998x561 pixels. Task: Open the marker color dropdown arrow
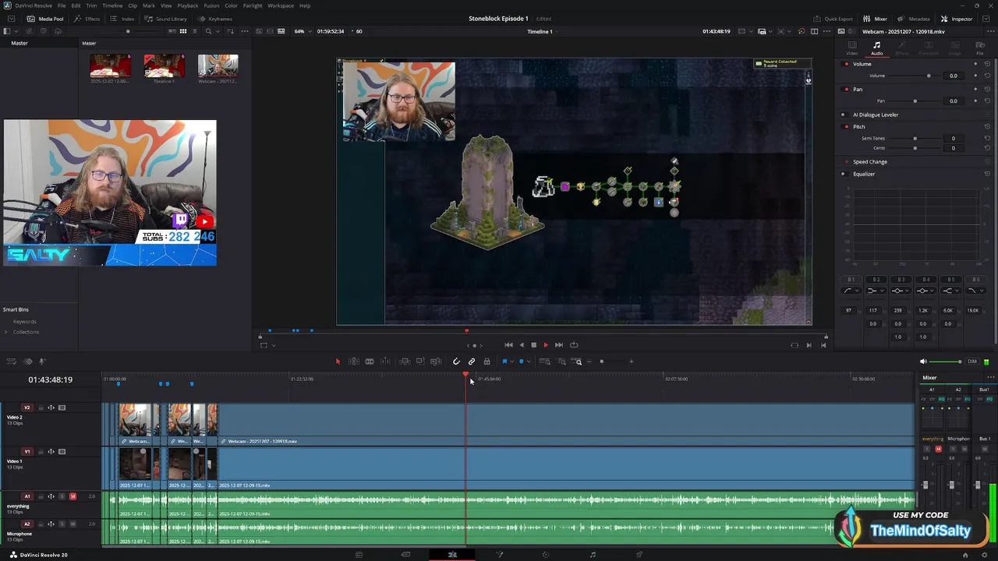[x=528, y=362]
